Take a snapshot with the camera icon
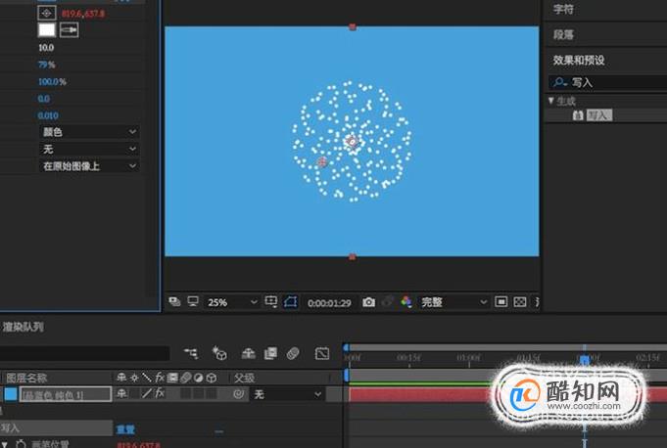 [x=369, y=302]
